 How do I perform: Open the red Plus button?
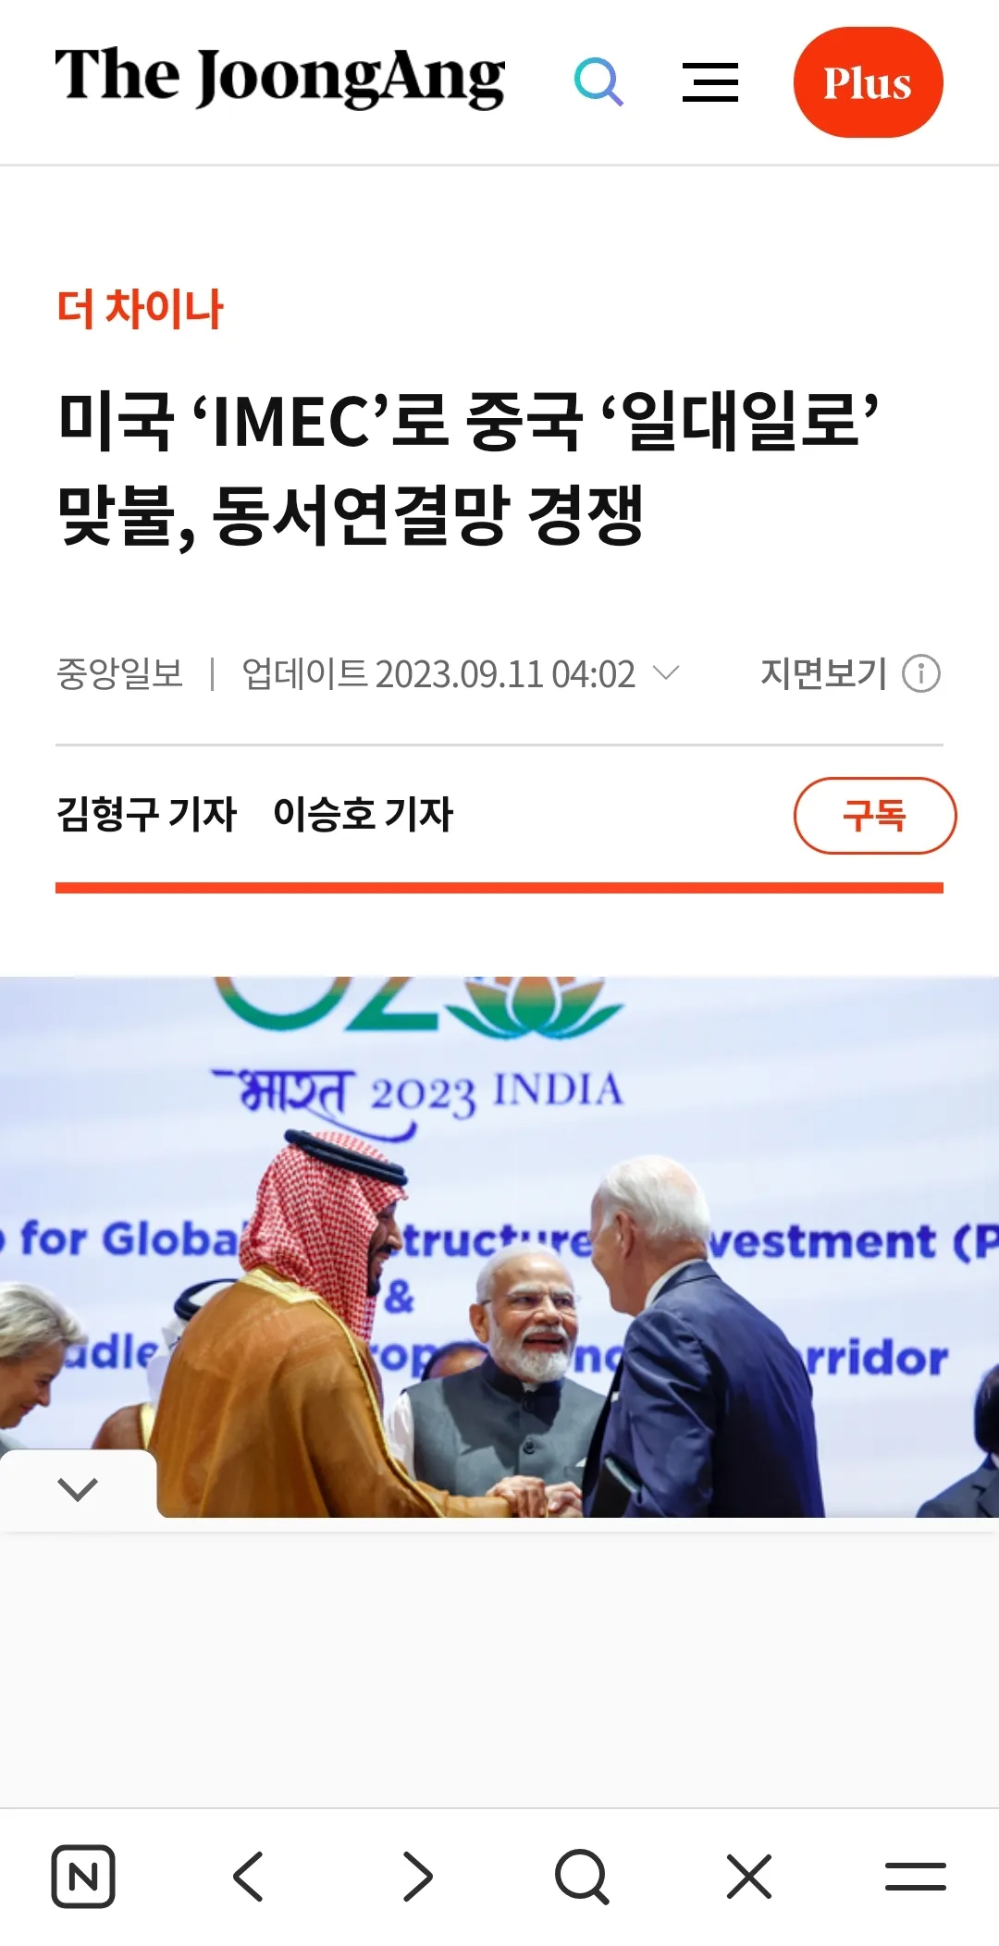pyautogui.click(x=868, y=82)
